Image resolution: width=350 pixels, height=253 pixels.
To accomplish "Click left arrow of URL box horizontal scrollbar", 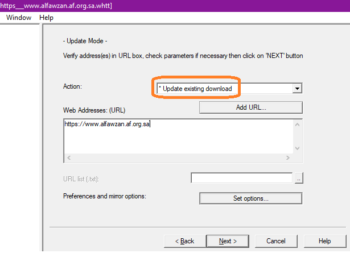I will 68,157.
